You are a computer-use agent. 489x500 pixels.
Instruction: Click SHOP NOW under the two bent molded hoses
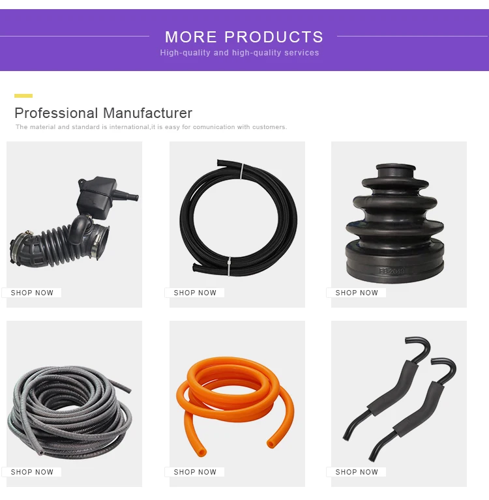coord(356,472)
